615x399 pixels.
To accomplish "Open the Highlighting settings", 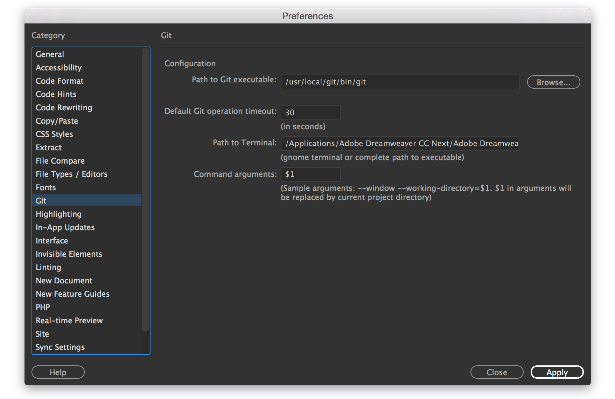I will [58, 214].
